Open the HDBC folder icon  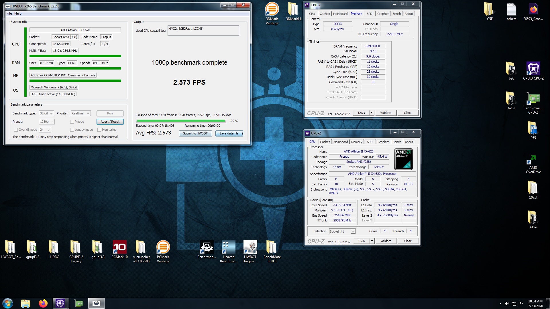54,249
